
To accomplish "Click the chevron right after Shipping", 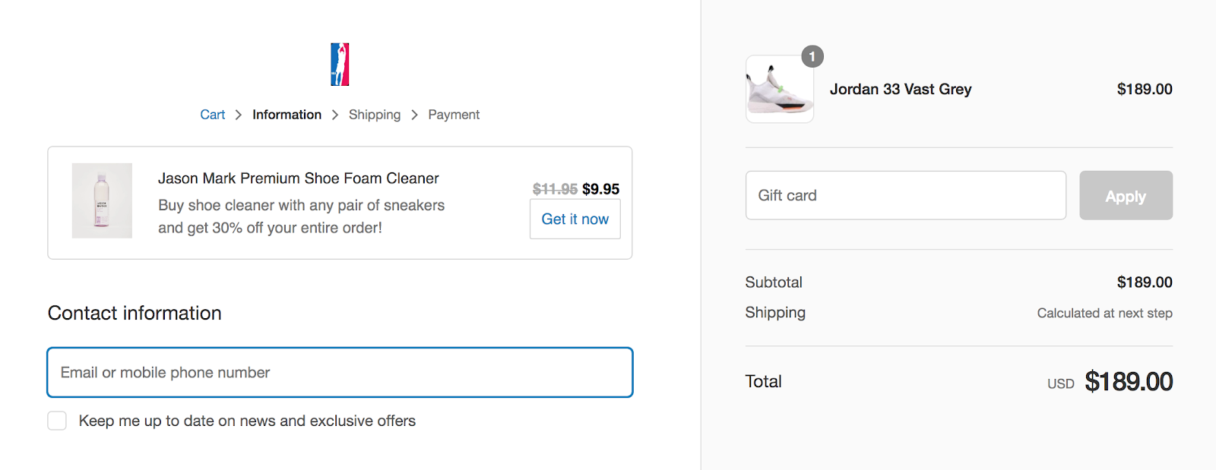I will [414, 115].
